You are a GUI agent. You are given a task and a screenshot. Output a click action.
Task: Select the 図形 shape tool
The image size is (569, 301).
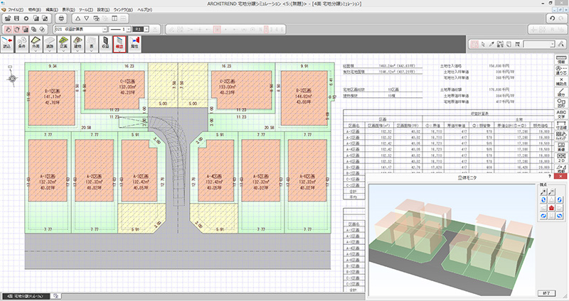[x=561, y=103]
